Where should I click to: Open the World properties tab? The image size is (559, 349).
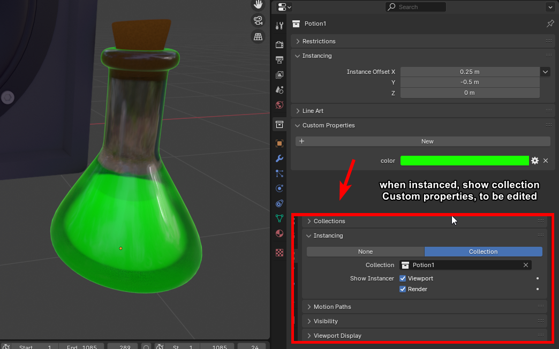279,105
